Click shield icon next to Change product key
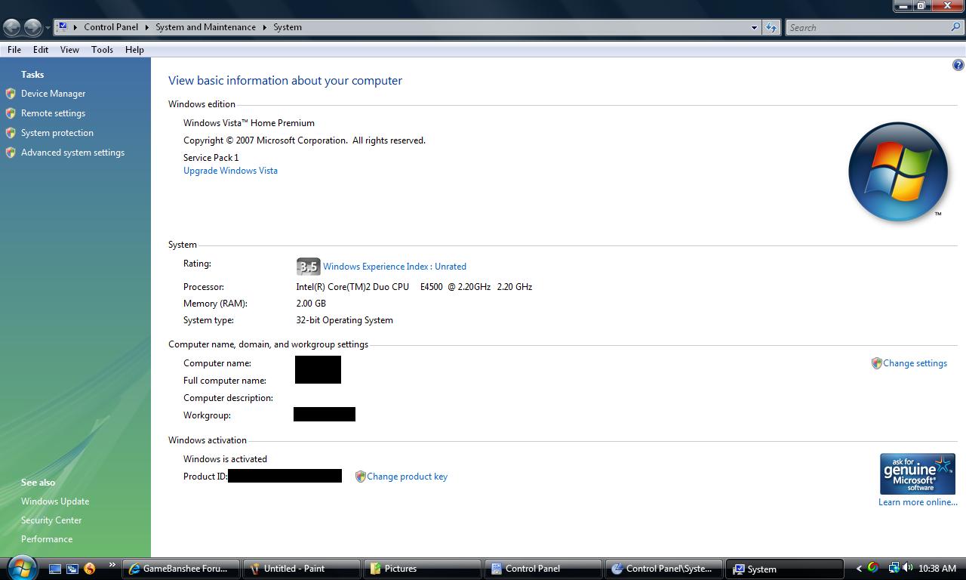Viewport: 966px width, 580px height. [x=360, y=477]
